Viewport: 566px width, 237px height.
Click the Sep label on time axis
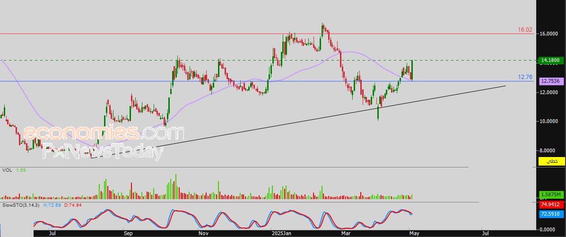128,233
